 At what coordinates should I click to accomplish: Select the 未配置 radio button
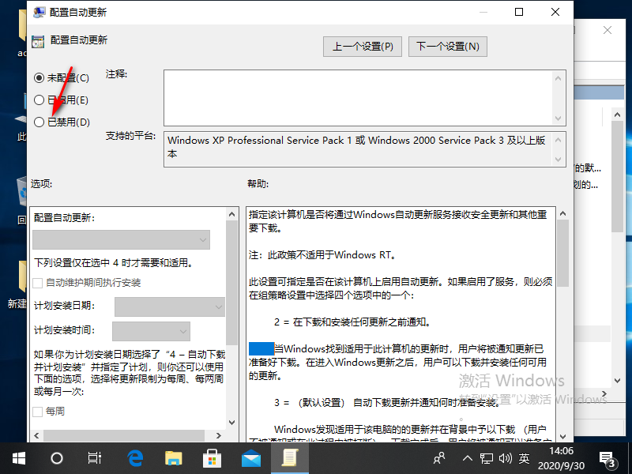coord(39,77)
